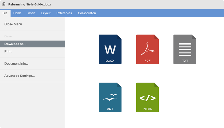224x128 pixels.
Task: Switch to the Home tab
Action: point(17,13)
